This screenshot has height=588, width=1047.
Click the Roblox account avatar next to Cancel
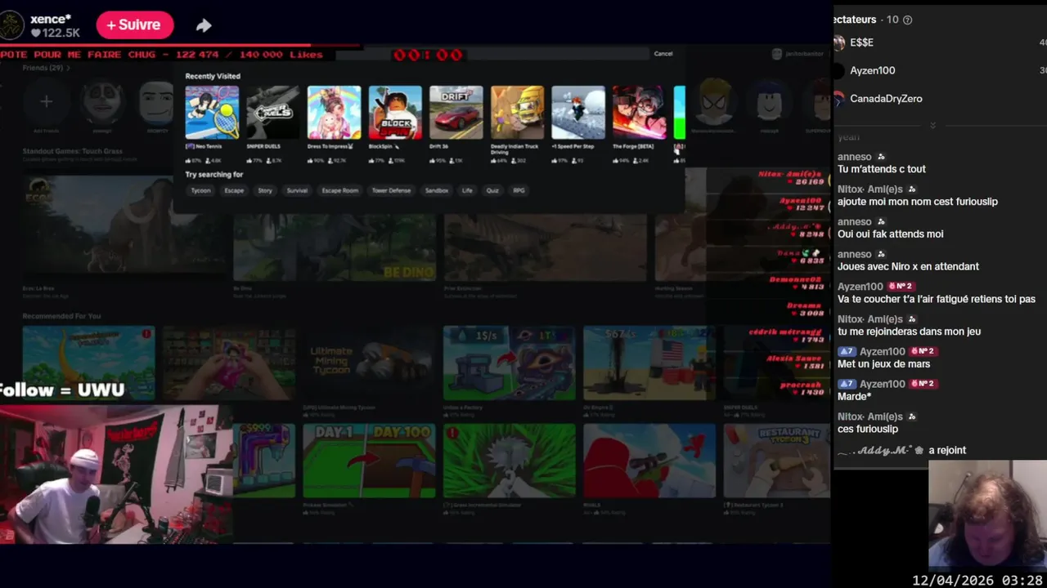pyautogui.click(x=776, y=54)
